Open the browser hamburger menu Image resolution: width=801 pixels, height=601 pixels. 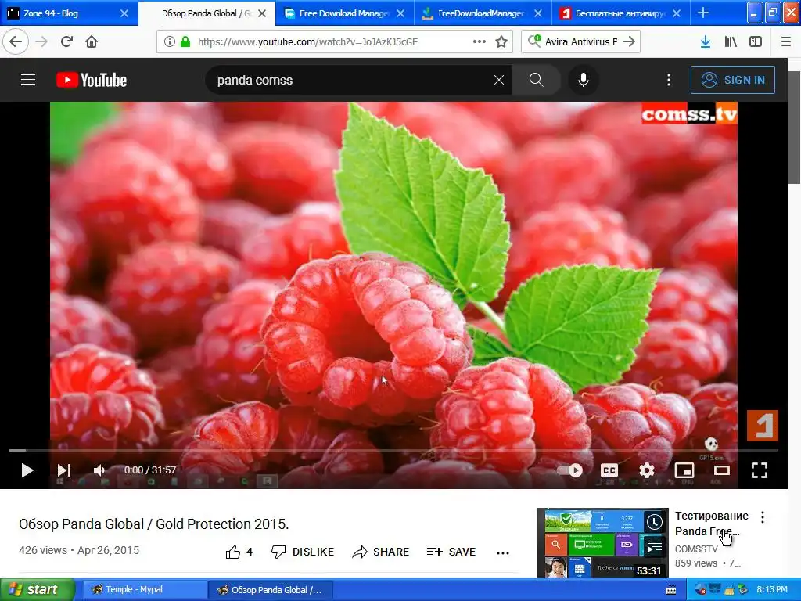[785, 42]
